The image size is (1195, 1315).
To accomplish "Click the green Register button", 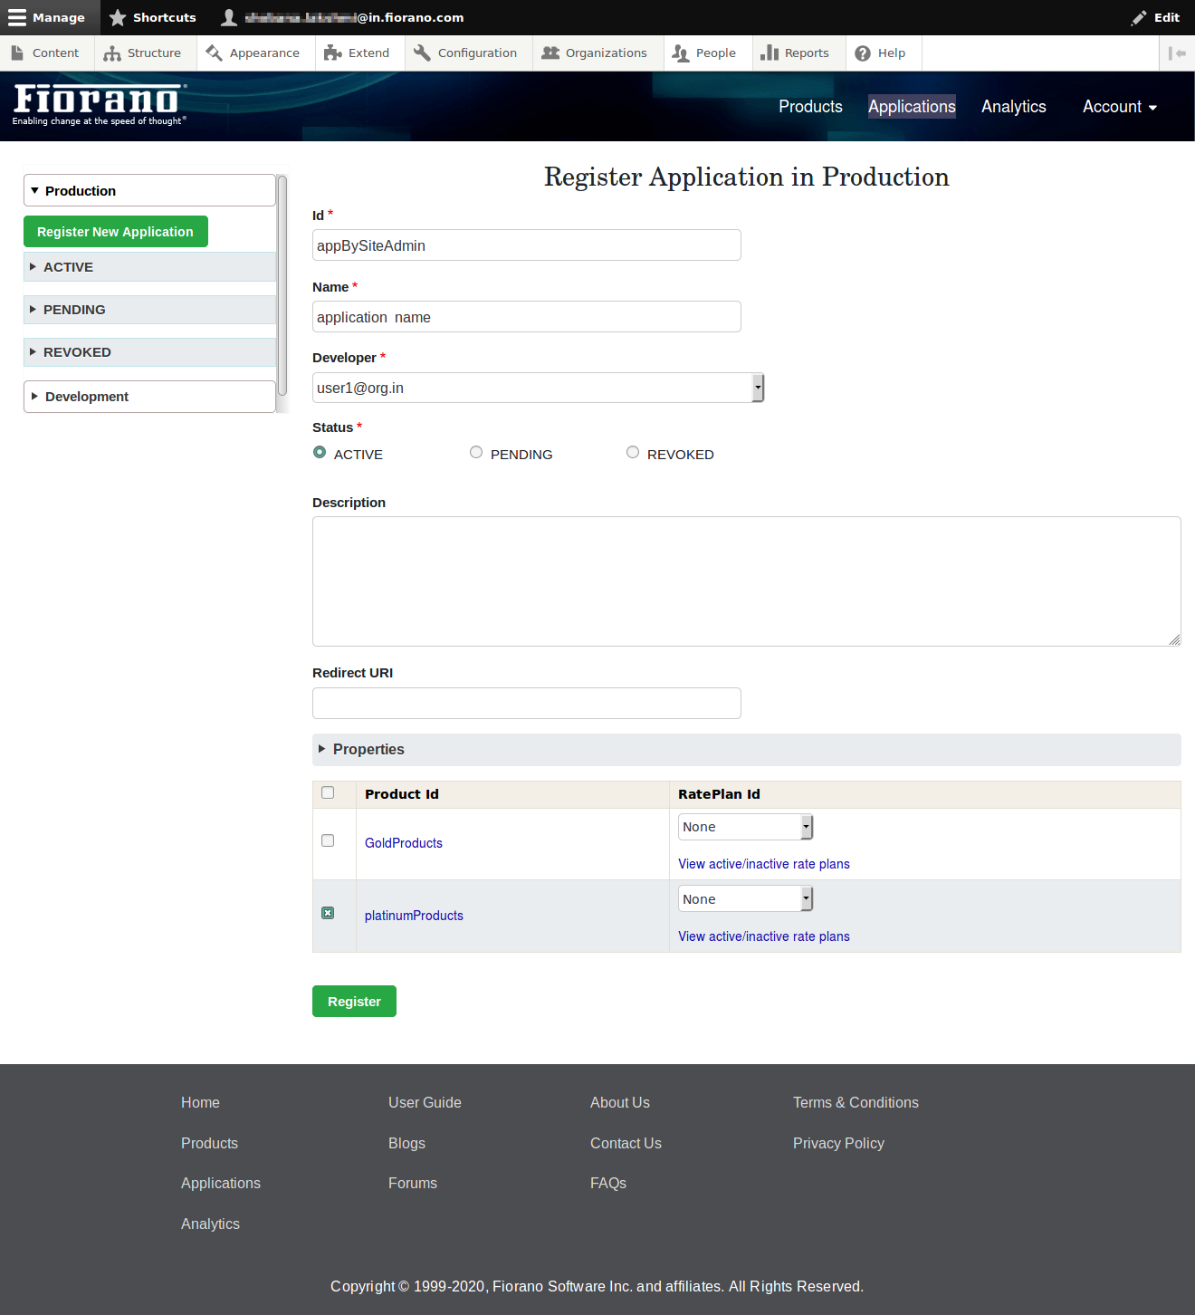I will click(x=354, y=1001).
